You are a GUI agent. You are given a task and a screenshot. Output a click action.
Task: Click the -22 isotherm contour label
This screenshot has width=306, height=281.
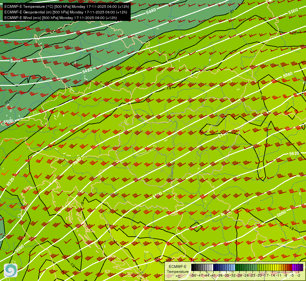click(x=7, y=102)
